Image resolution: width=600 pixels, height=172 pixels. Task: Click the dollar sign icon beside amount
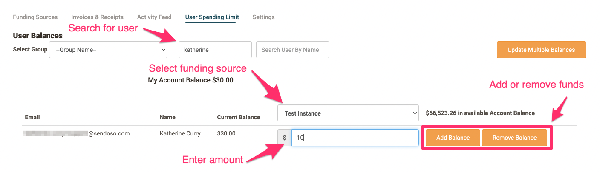point(284,138)
